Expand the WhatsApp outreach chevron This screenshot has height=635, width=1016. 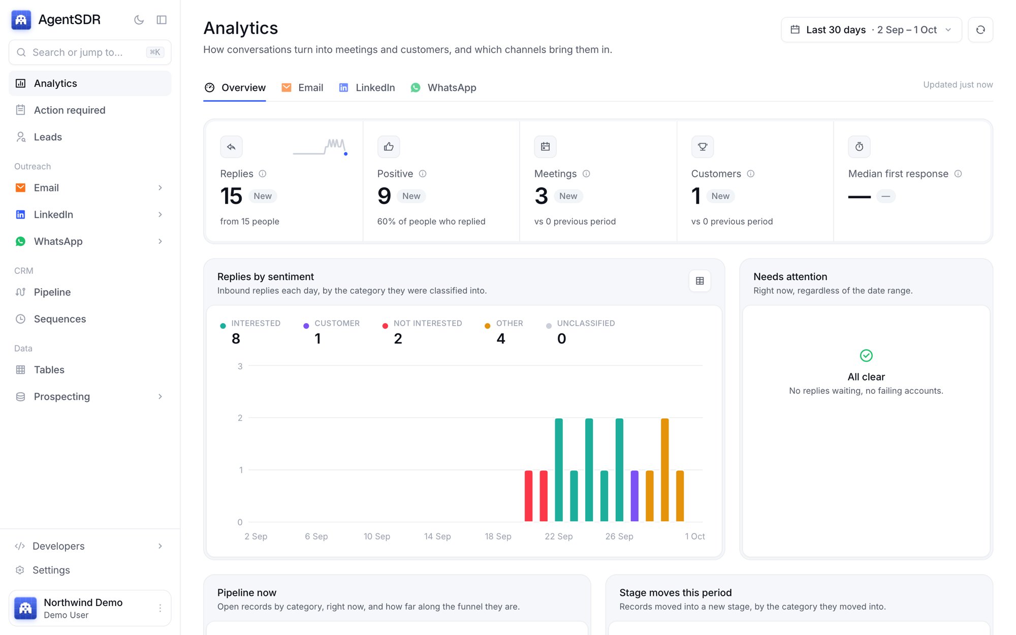[160, 241]
